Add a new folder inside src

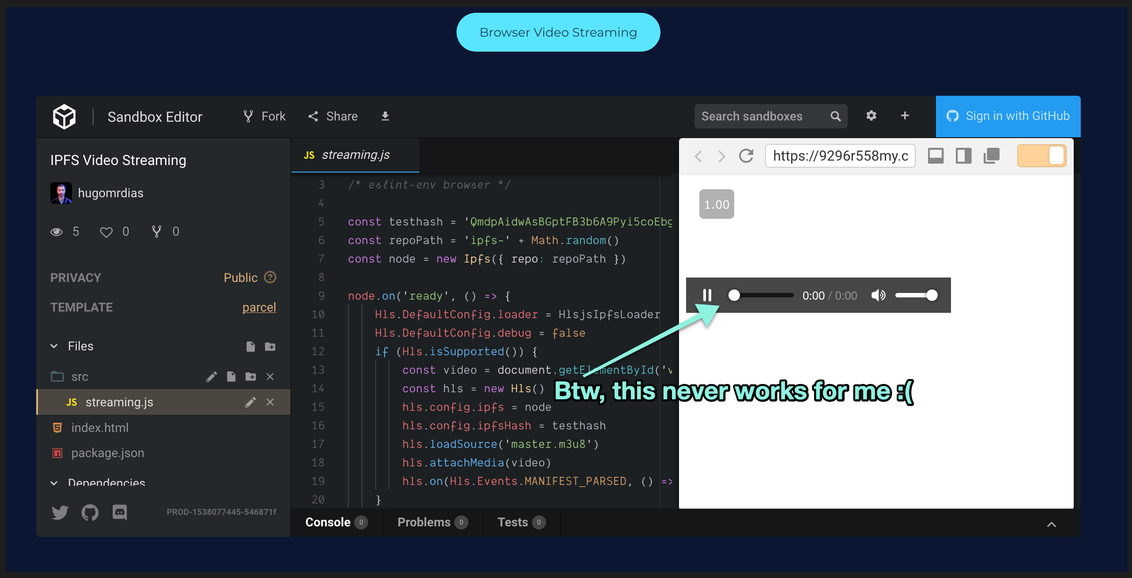pos(251,377)
